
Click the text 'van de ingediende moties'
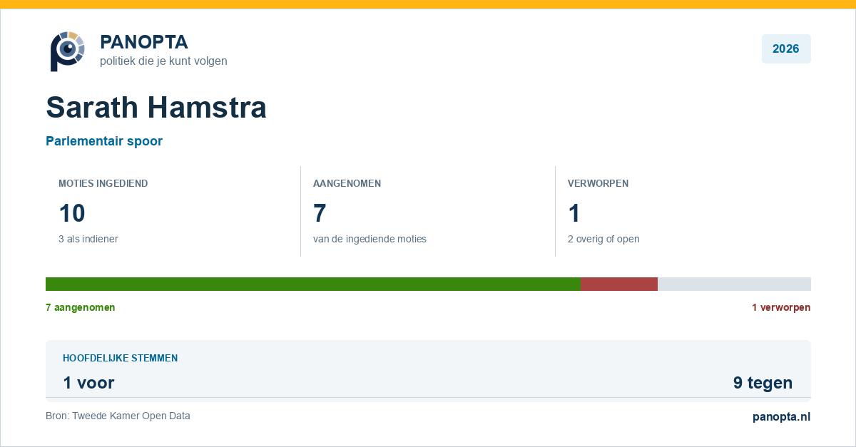click(x=370, y=239)
